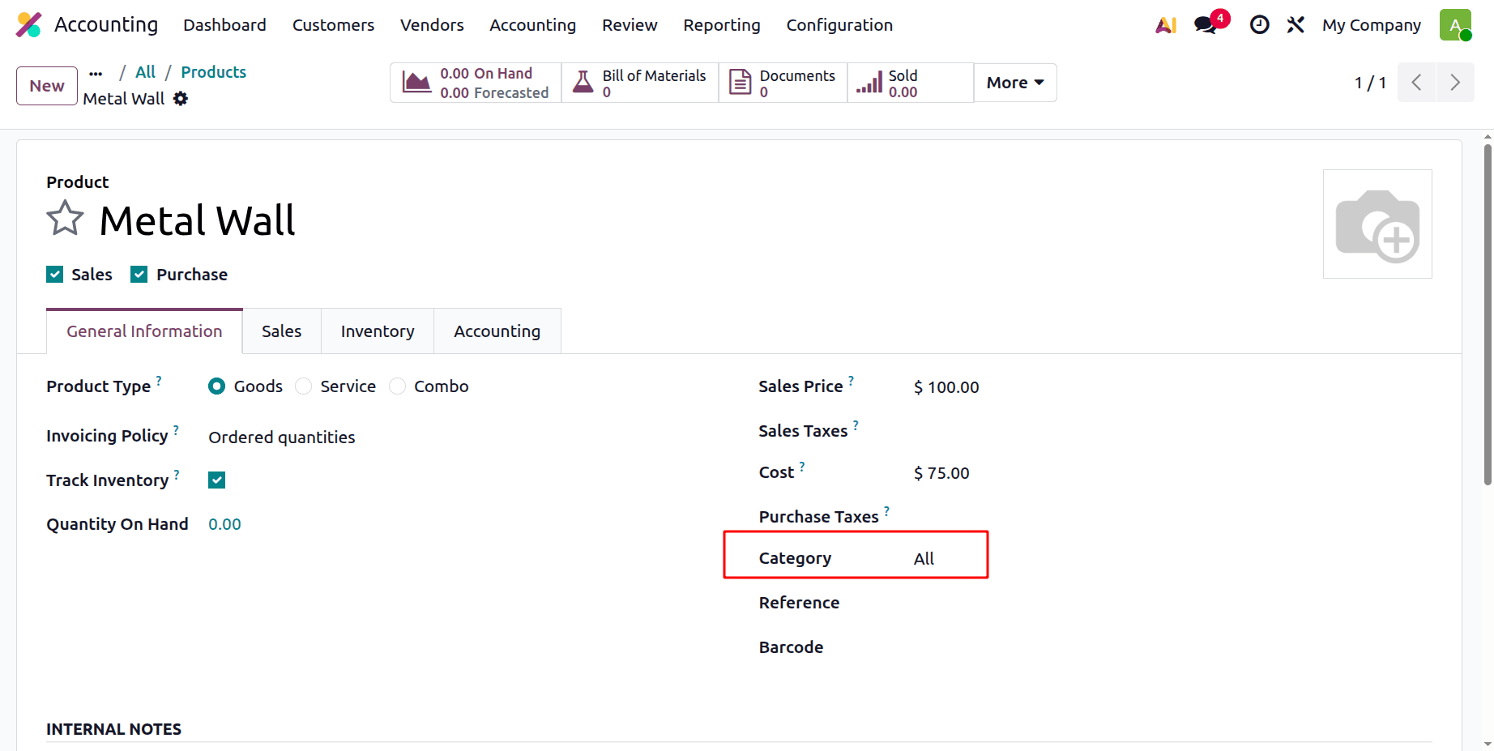Edit the Sales Price value $ 100.00

coord(946,387)
